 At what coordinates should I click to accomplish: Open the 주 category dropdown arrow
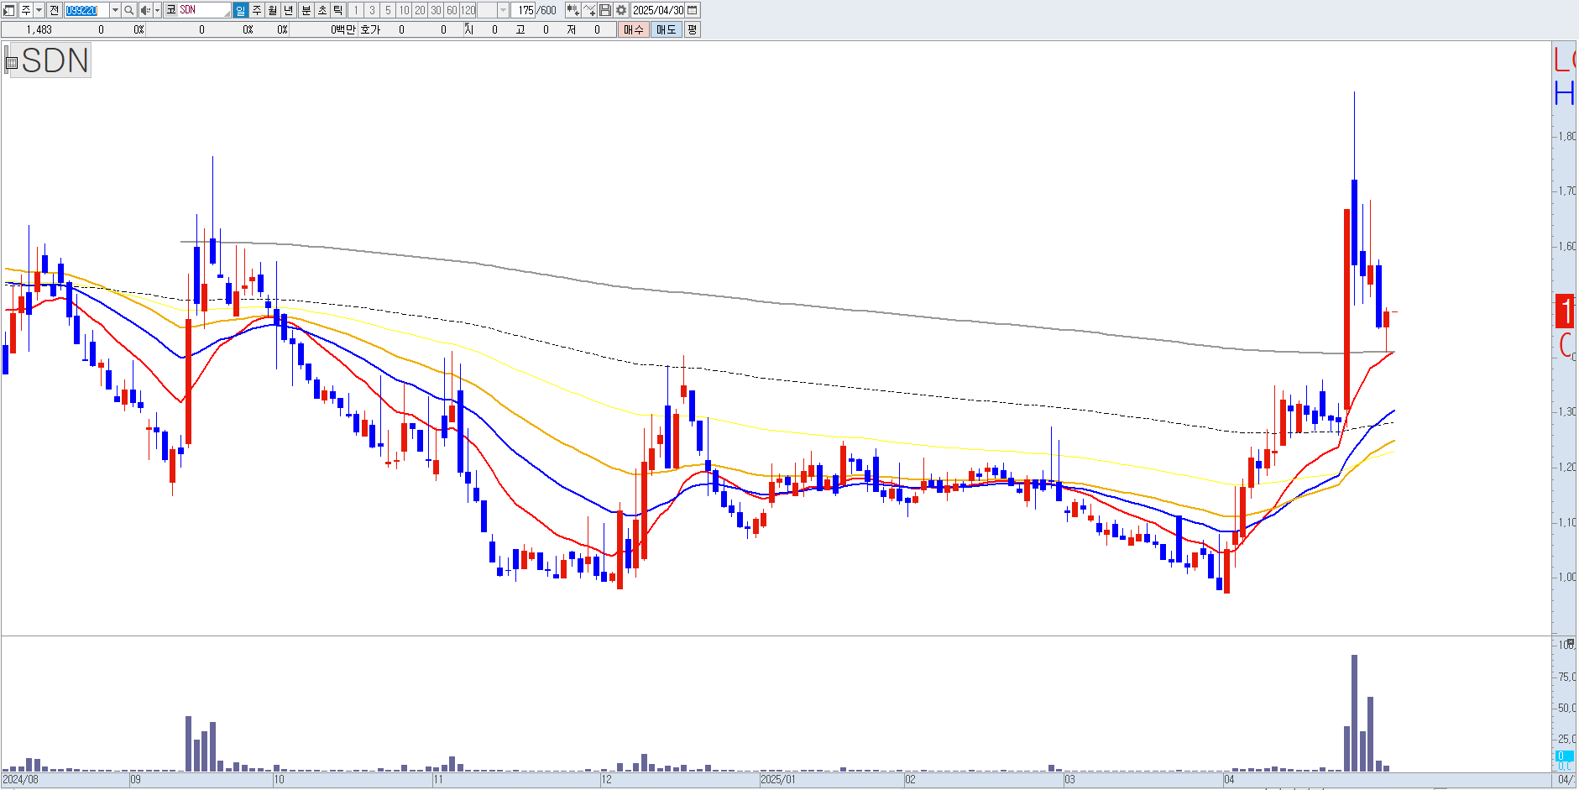point(39,10)
